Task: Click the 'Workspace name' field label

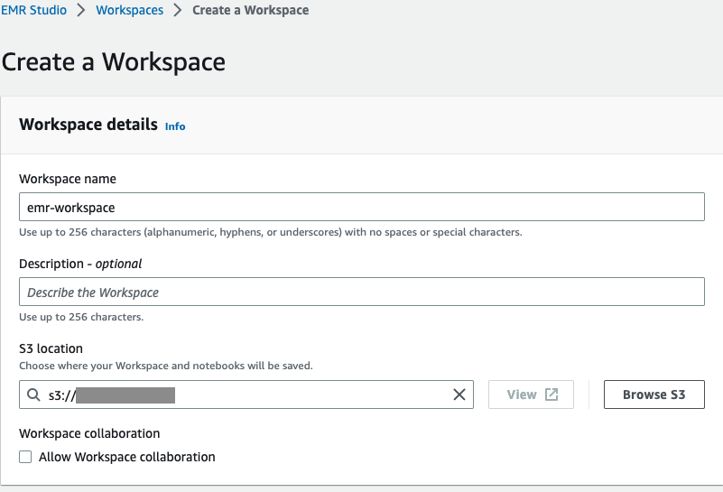Action: [68, 179]
